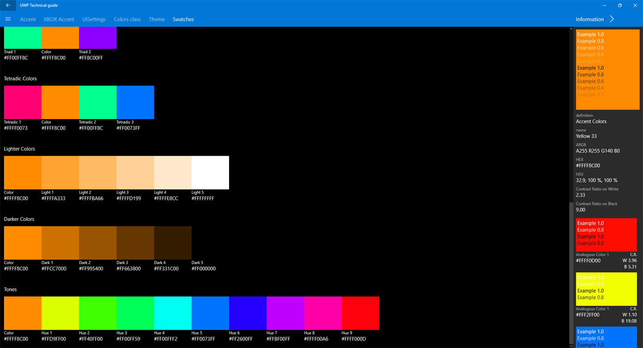Minimize the application window
The height and width of the screenshot is (348, 643).
pos(604,5)
